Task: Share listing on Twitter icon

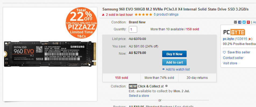Action: 244,22
